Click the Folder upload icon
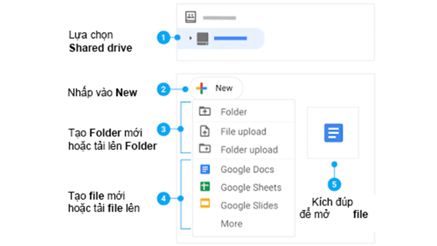Screen dimensions: 437x246 [204, 149]
